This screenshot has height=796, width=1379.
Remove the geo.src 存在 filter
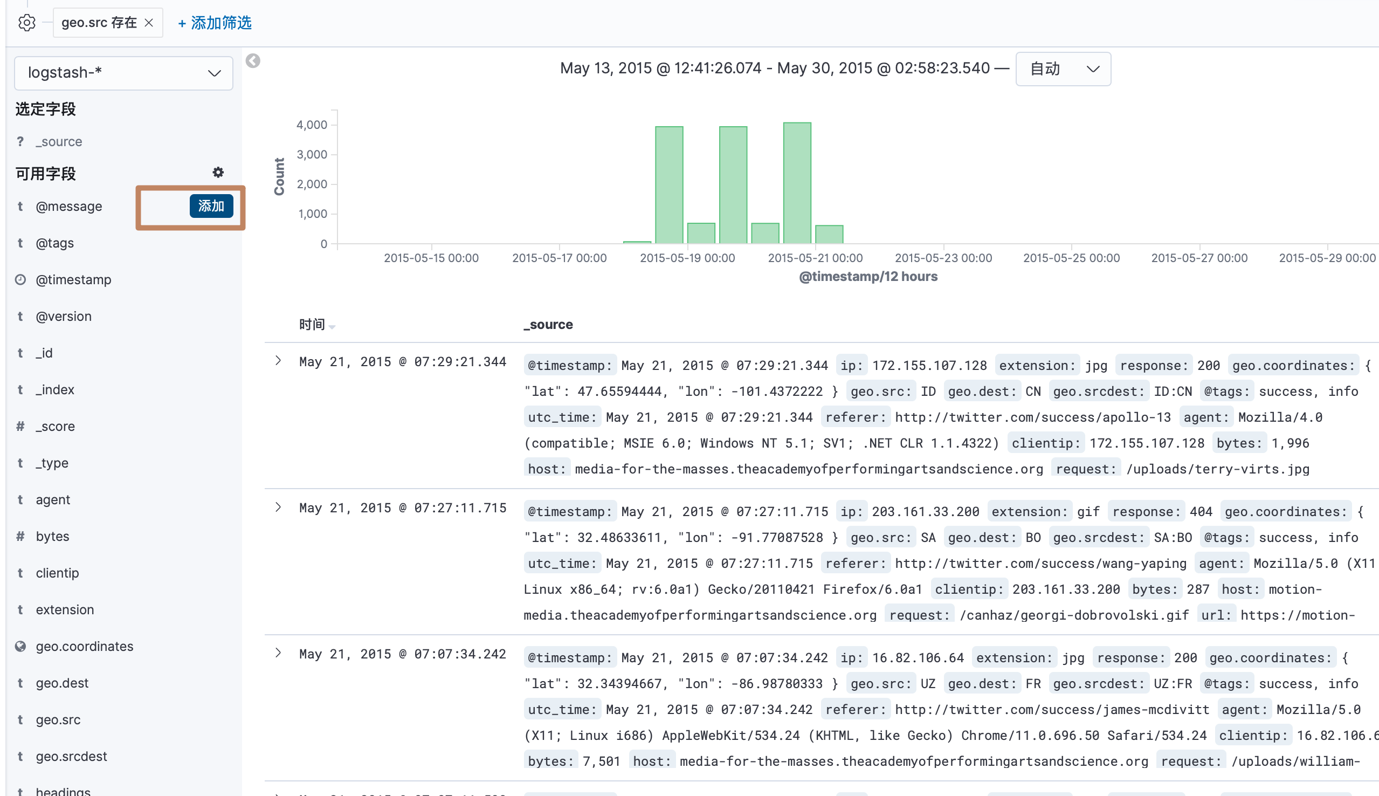coord(149,23)
